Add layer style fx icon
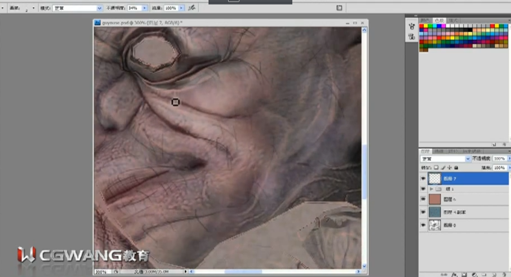Viewport: 511px width, 277px height. click(x=454, y=274)
